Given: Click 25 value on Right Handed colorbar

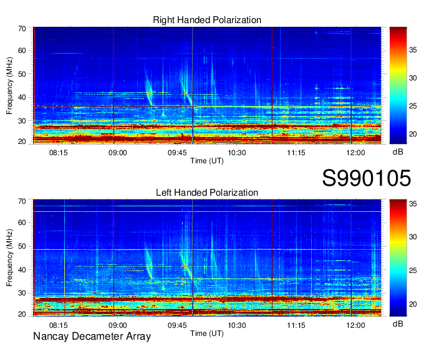Looking at the screenshot, I should [413, 106].
